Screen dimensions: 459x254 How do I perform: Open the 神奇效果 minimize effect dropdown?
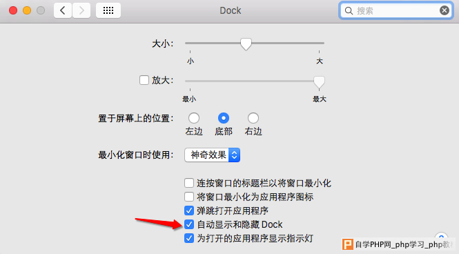213,155
